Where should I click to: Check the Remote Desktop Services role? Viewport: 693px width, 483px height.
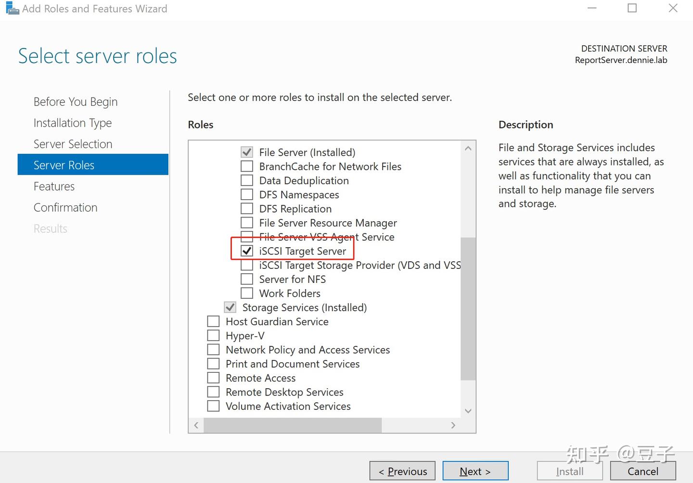[x=213, y=392]
